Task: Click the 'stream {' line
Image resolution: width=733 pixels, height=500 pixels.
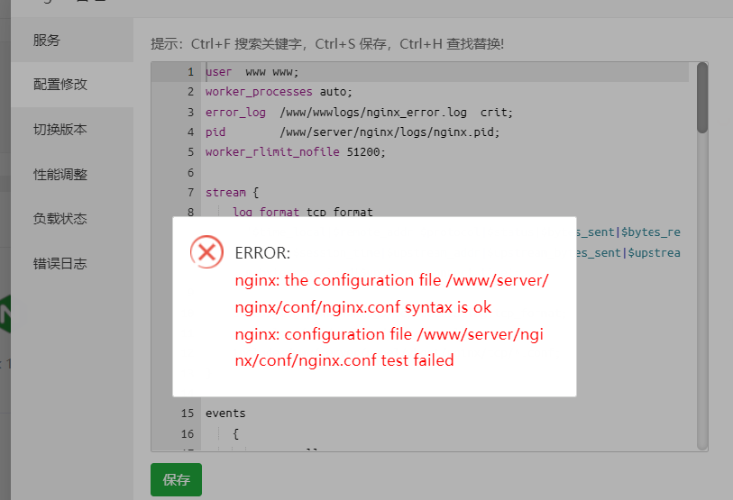Action: [232, 193]
